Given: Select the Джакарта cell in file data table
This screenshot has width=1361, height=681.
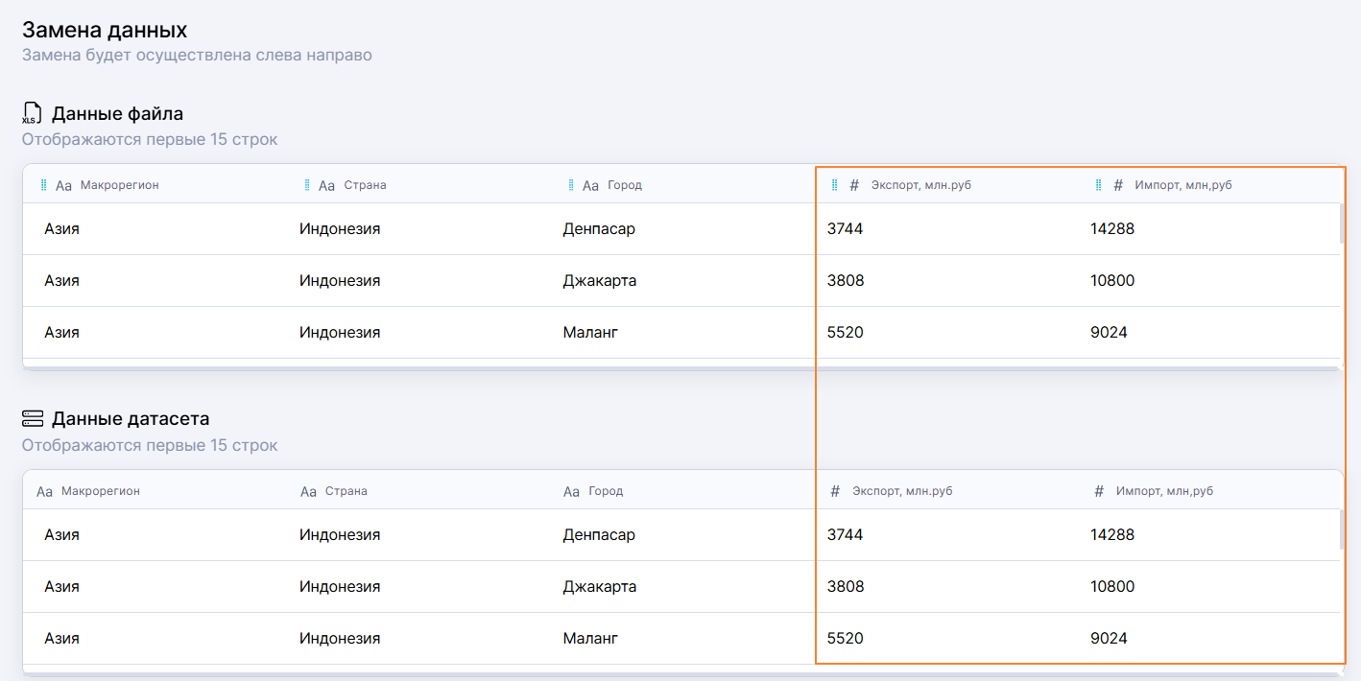Looking at the screenshot, I should tap(600, 281).
